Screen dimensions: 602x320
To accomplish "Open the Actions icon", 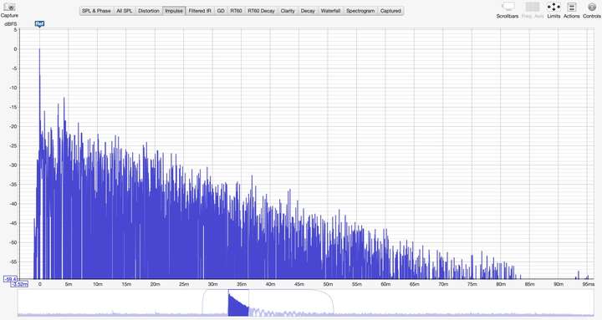I will pyautogui.click(x=572, y=7).
